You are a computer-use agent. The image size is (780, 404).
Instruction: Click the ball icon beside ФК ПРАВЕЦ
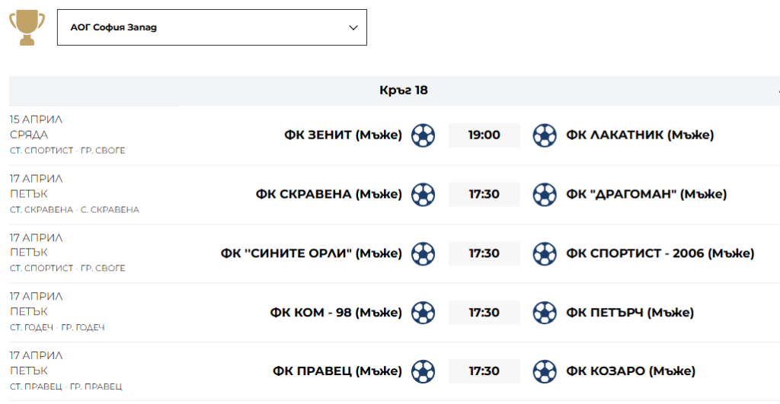point(424,371)
